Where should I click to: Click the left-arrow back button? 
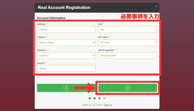(66, 88)
